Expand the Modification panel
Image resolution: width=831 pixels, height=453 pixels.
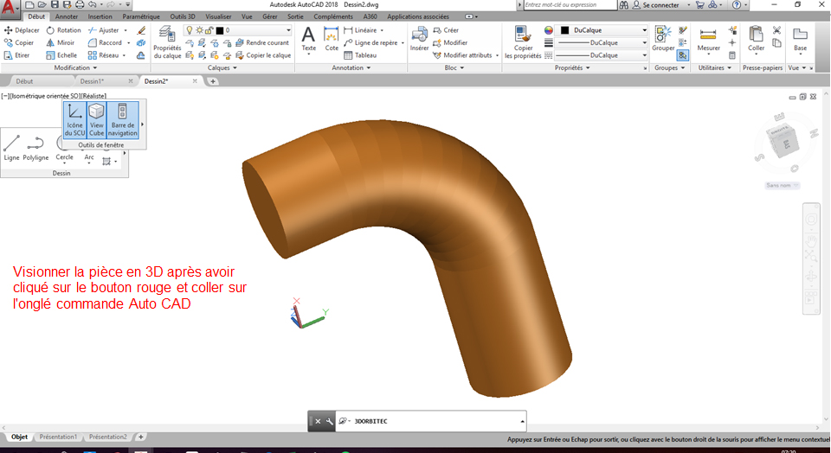(x=74, y=67)
